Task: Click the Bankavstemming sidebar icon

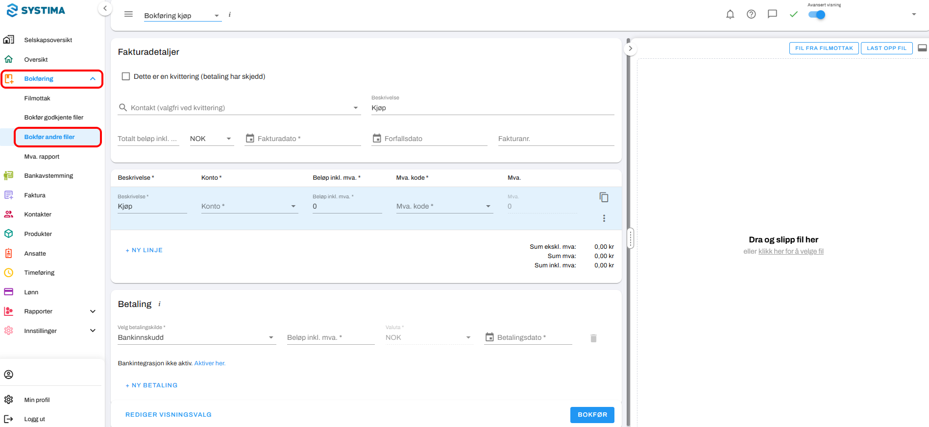Action: coord(8,176)
